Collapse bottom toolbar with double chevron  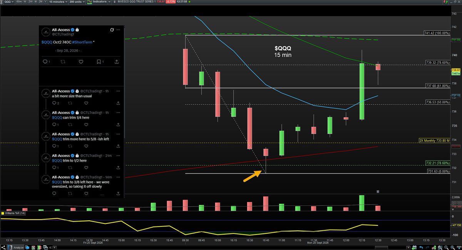click(x=50, y=247)
